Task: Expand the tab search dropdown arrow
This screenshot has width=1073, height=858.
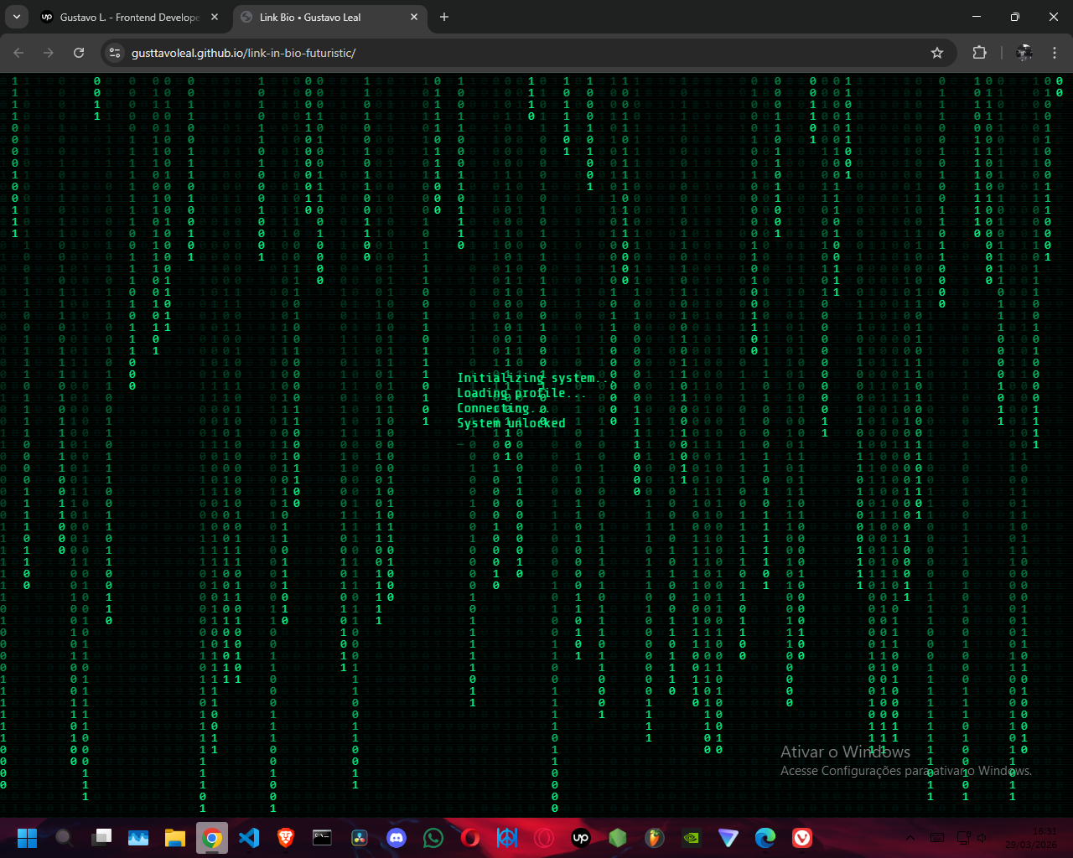Action: 17,17
